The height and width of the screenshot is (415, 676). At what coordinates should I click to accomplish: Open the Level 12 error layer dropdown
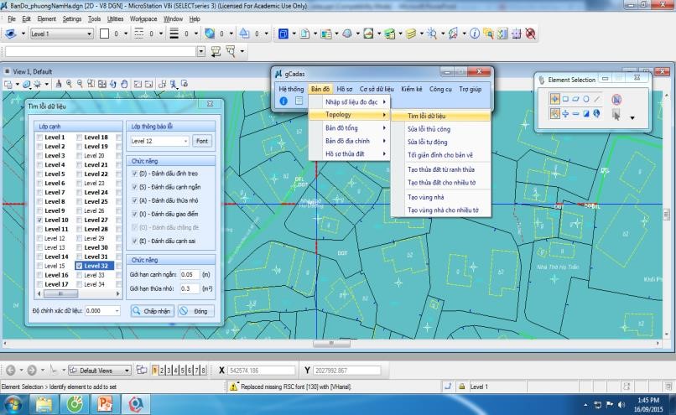[185, 142]
